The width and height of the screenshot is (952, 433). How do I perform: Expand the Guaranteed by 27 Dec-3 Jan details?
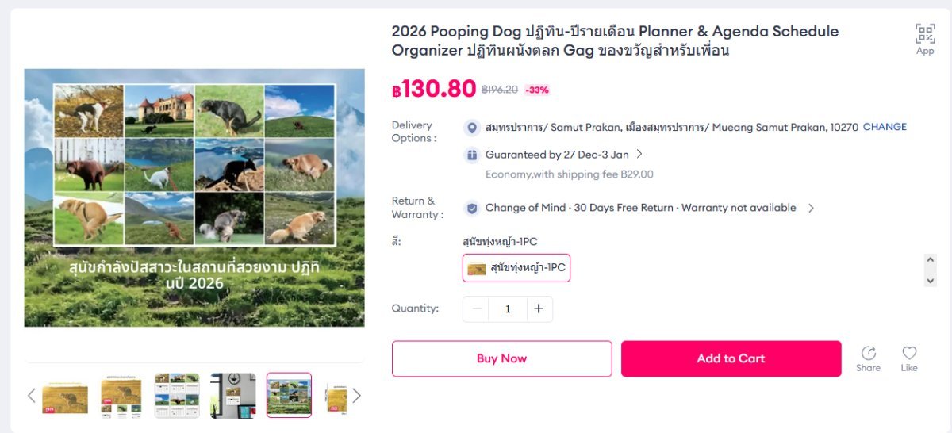point(639,155)
